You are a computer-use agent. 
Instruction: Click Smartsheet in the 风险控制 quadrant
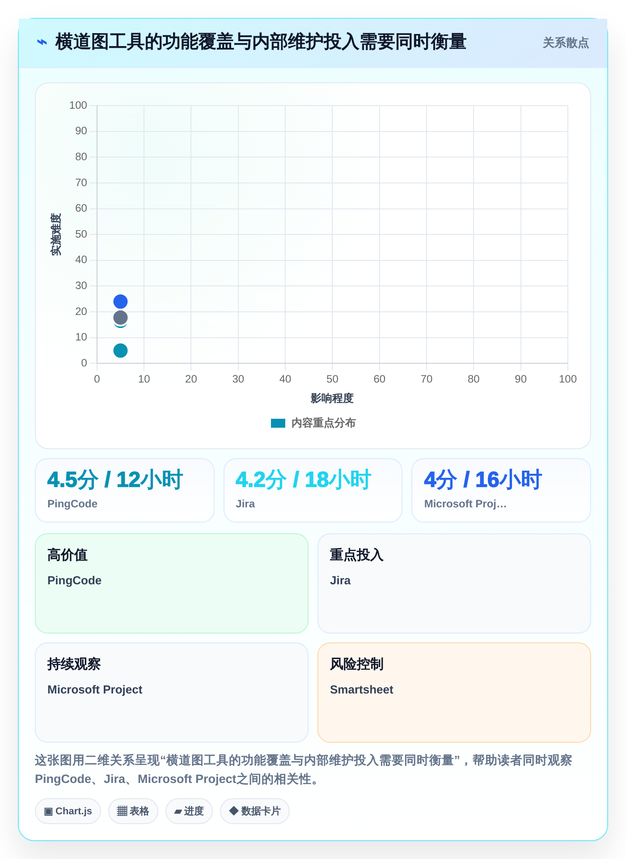[x=362, y=689]
